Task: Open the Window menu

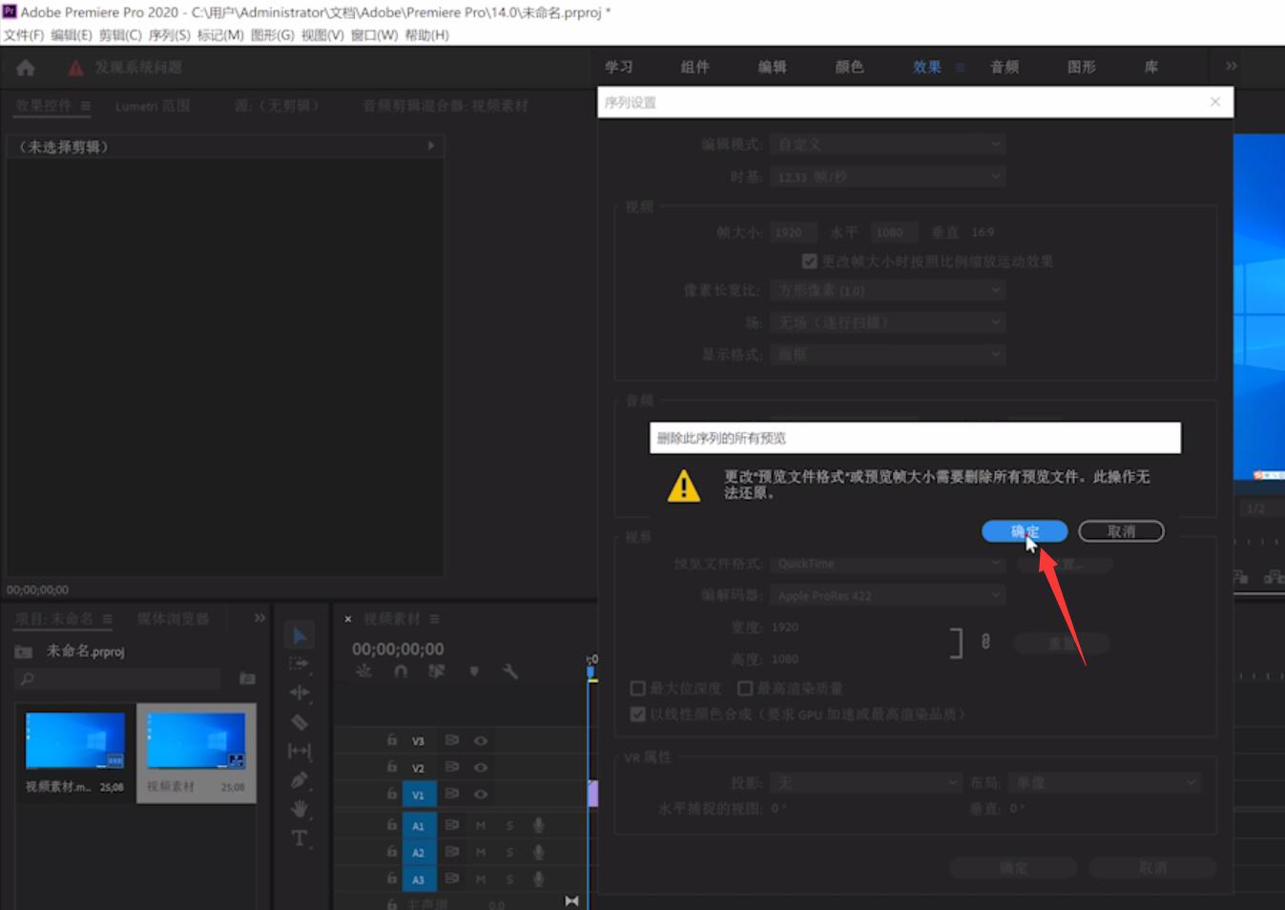Action: (374, 35)
